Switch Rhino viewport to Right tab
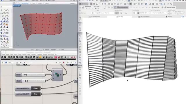186x104 pixels. [47, 3]
